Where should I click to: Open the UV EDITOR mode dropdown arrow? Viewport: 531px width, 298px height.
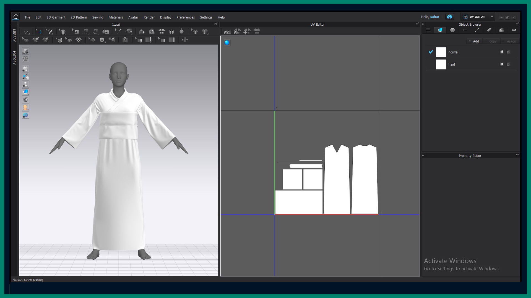pos(492,17)
